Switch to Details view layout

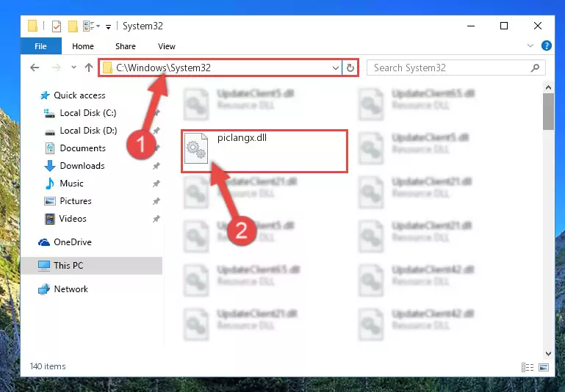click(528, 367)
